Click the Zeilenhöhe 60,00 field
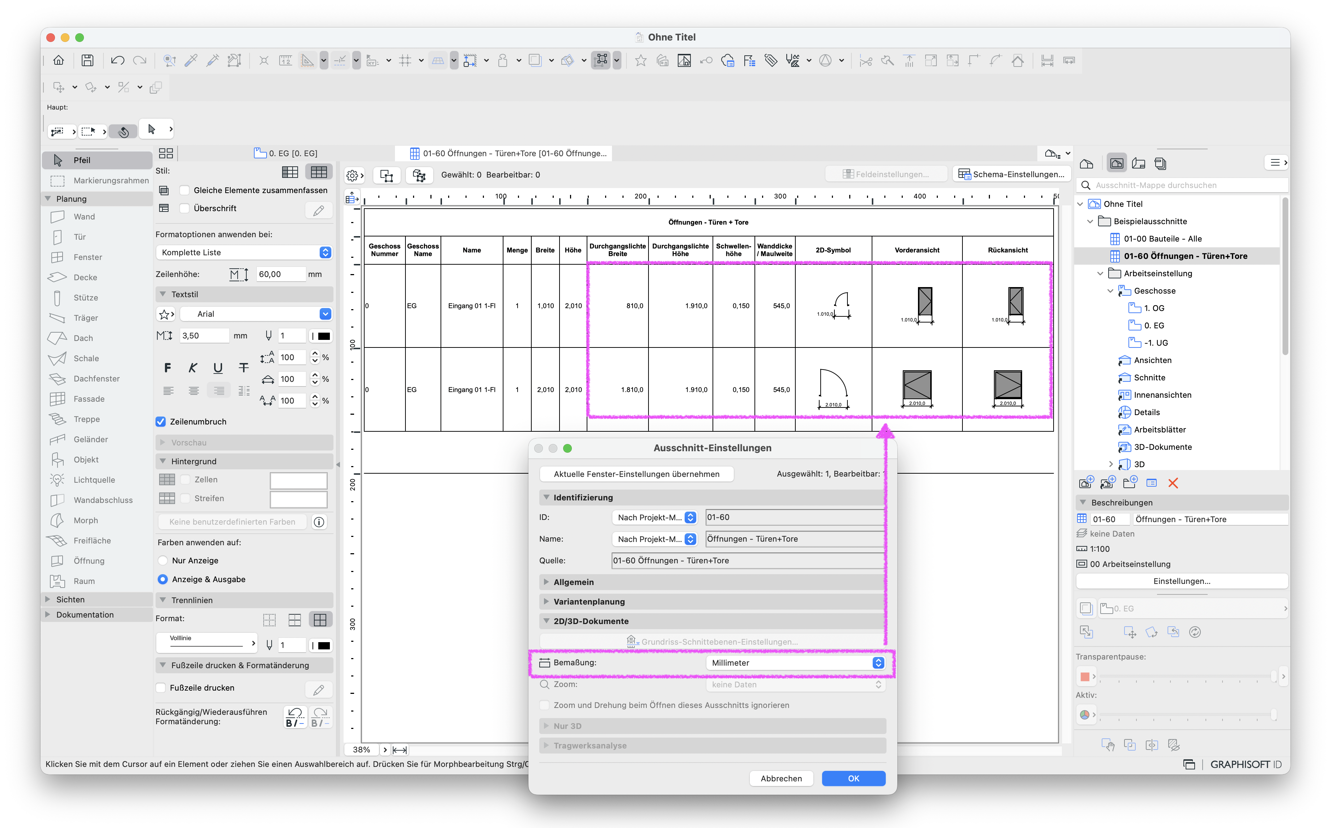The width and height of the screenshot is (1331, 828). point(280,274)
